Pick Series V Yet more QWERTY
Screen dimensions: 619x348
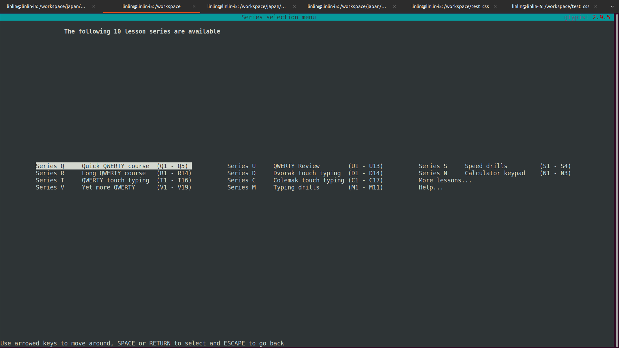tap(113, 188)
